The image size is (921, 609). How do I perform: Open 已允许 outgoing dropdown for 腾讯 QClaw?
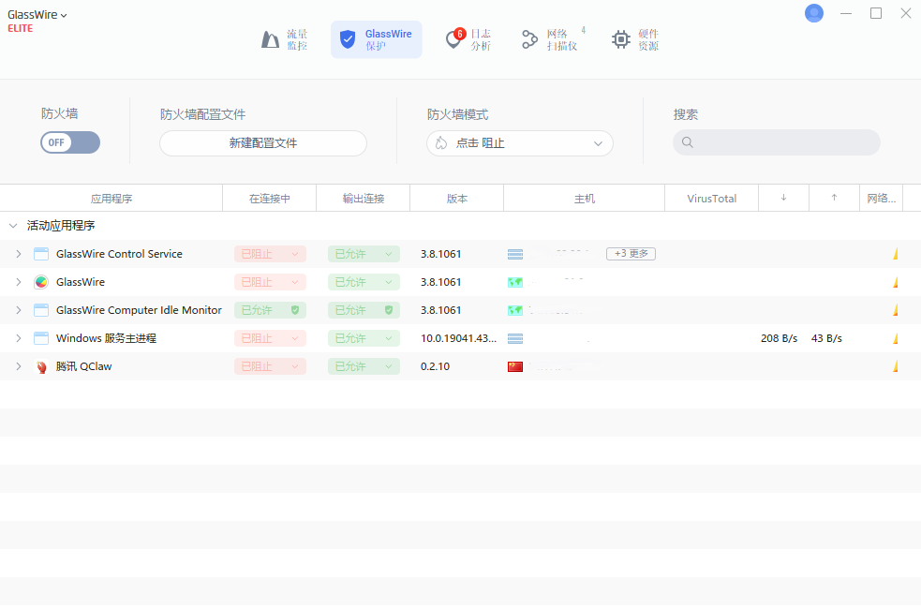click(x=364, y=366)
